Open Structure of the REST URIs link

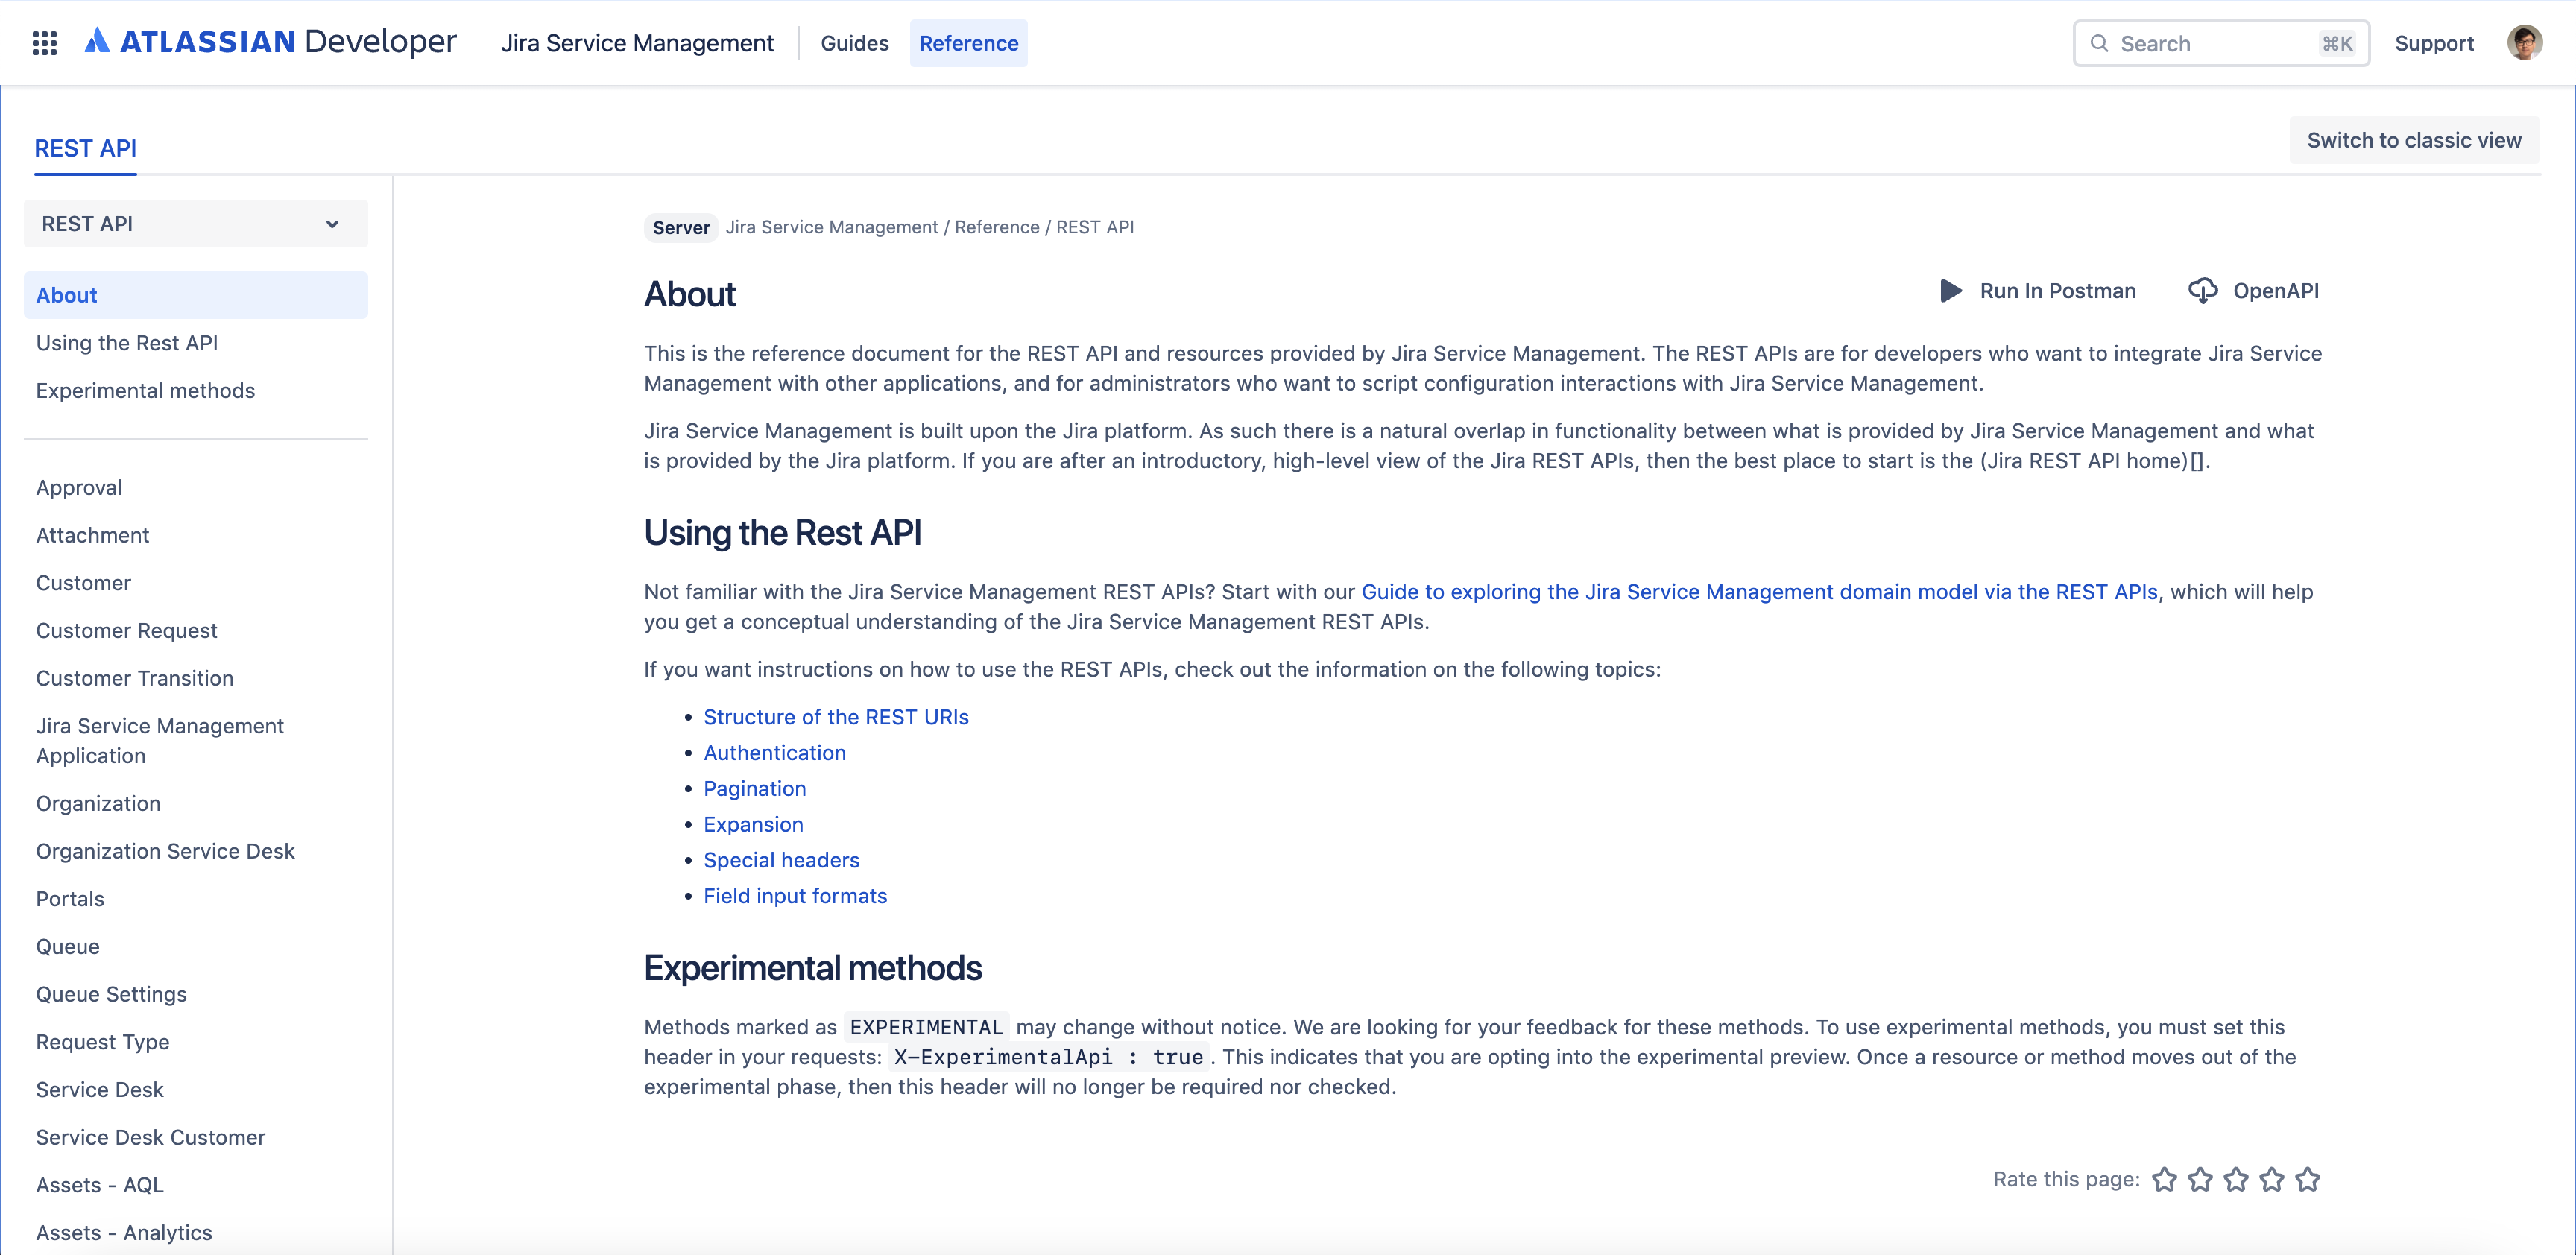tap(836, 715)
